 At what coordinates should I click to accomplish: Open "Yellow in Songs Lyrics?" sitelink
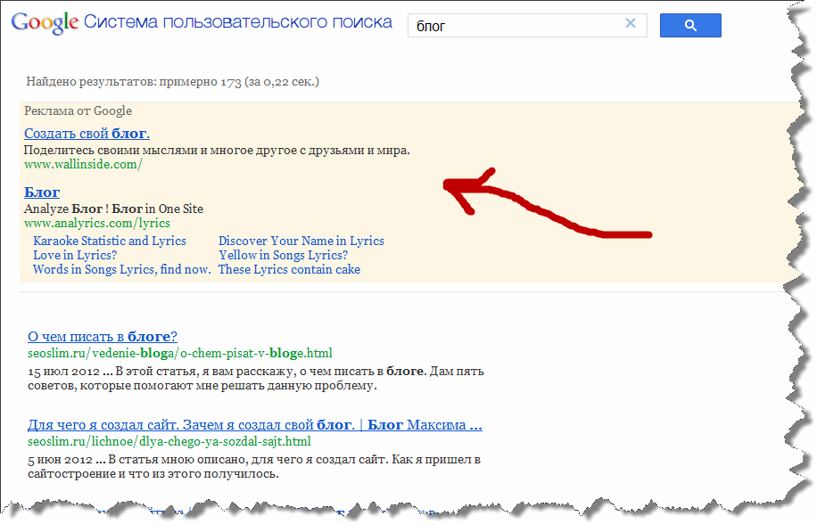click(283, 255)
